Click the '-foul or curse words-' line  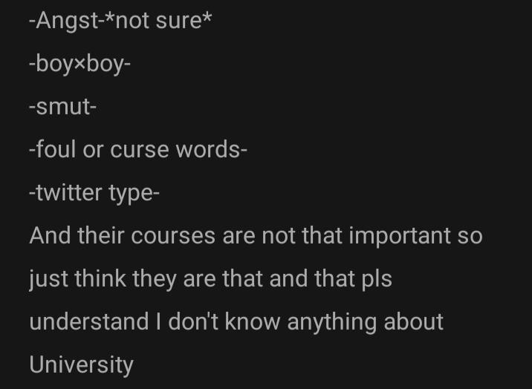[x=138, y=149]
